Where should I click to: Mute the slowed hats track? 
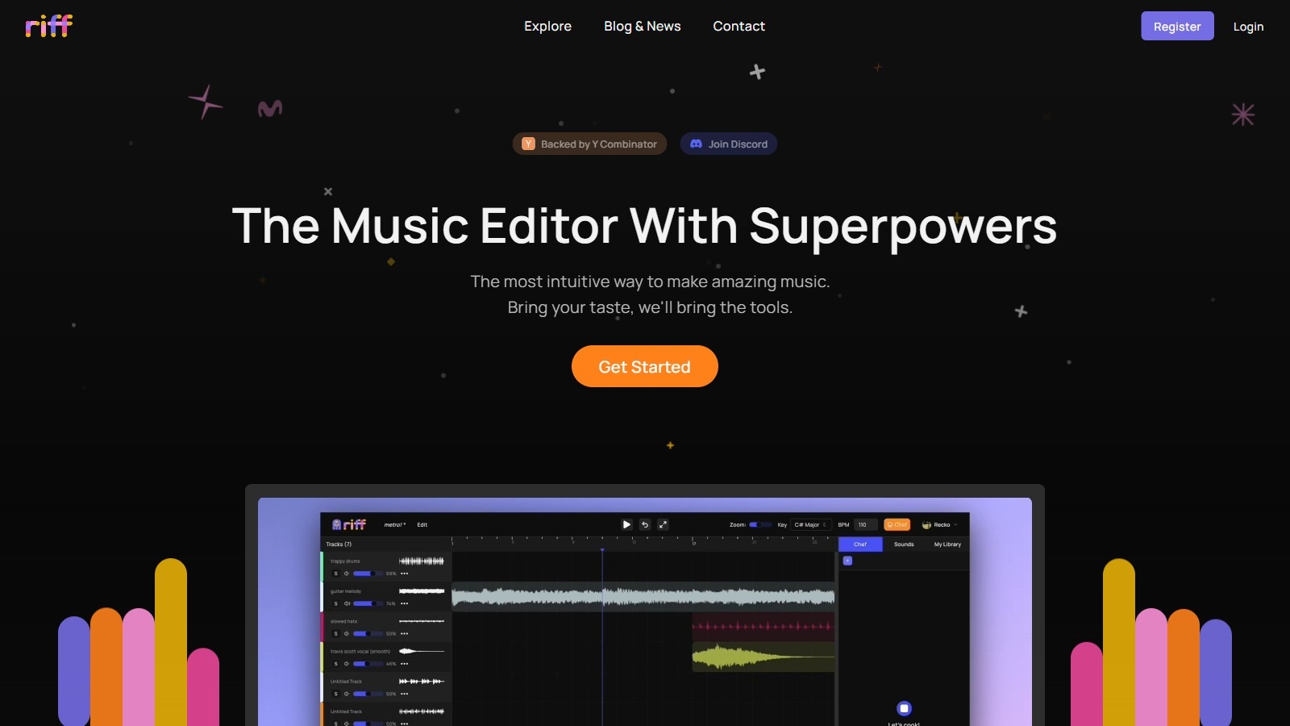click(x=347, y=634)
